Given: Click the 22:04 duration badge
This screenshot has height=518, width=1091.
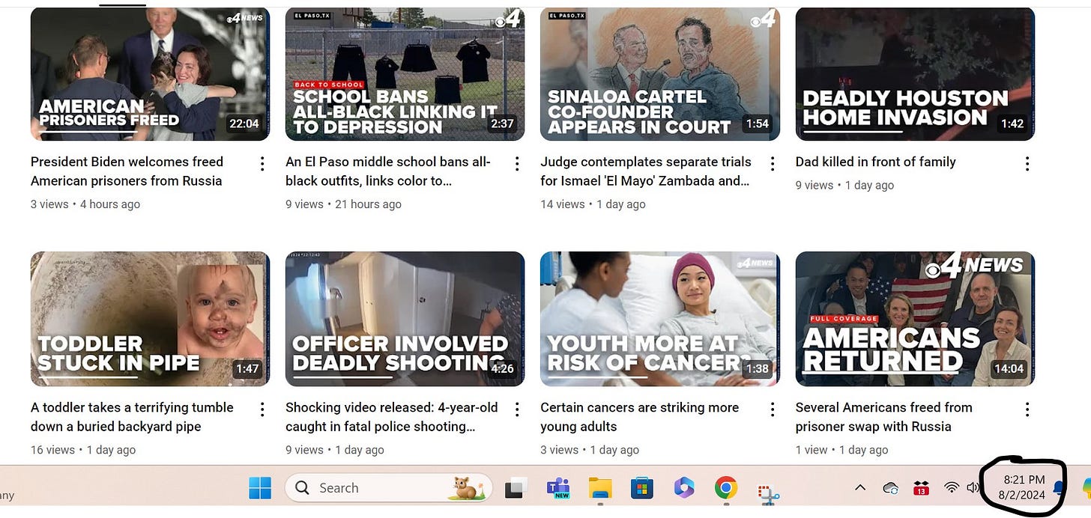Looking at the screenshot, I should pos(244,124).
